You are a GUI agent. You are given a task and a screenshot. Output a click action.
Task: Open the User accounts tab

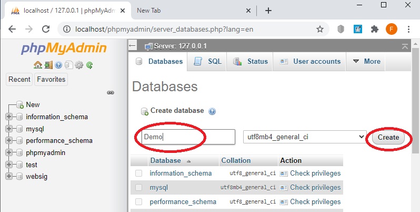309,62
